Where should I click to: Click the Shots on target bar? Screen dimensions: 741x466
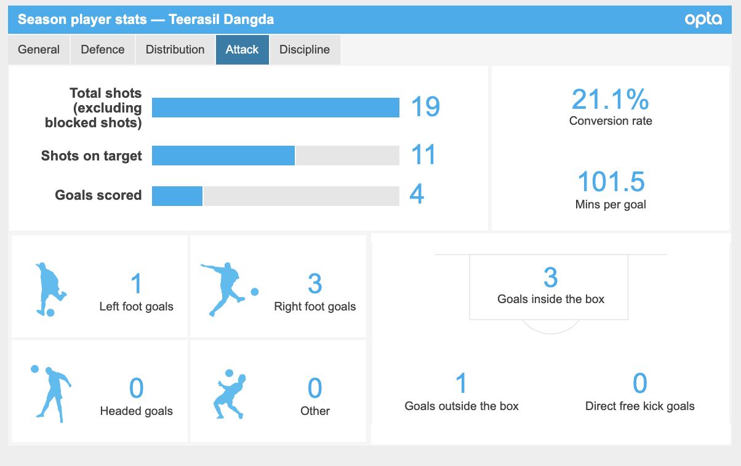coord(275,156)
